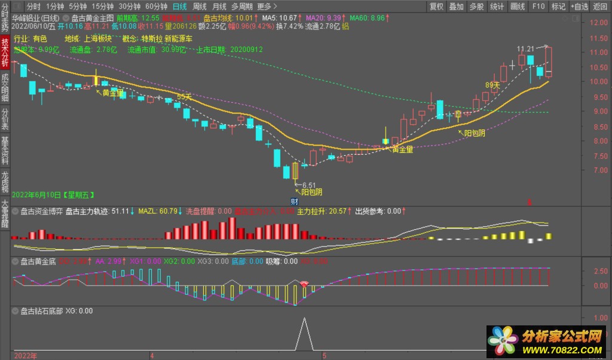Open the 基本资料 sidebar tab
Screen dimensions: 612x360
(5, 150)
